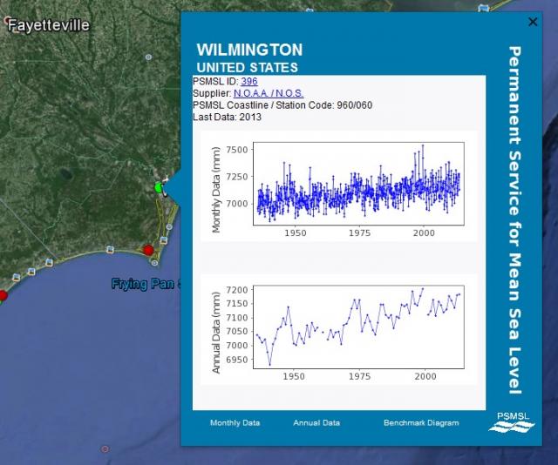This screenshot has width=558, height=465.
Task: Close the Wilmington station popup
Action: pos(533,22)
